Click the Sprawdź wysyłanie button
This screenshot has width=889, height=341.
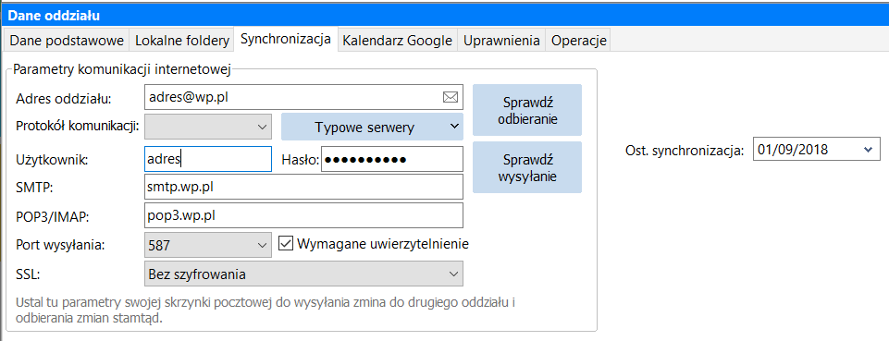pos(527,167)
